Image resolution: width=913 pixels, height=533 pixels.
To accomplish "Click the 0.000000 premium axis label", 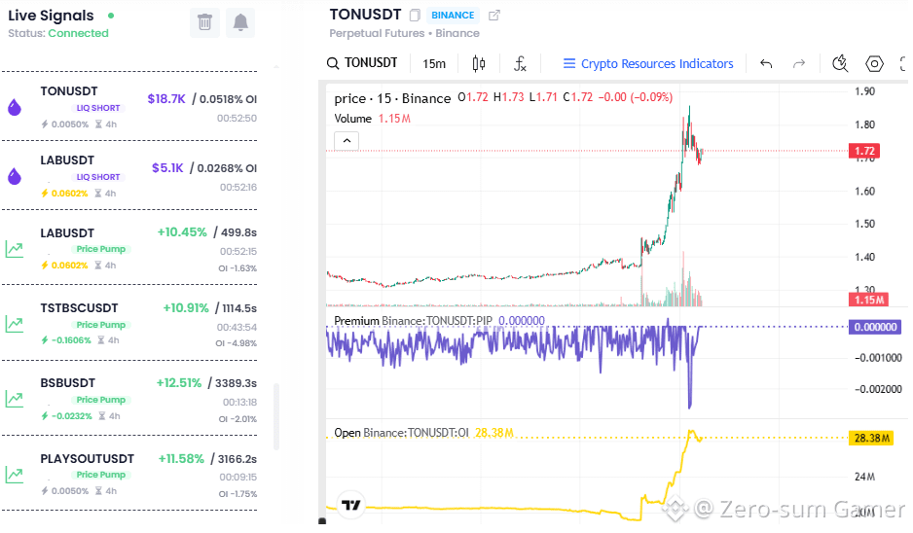I will coord(875,327).
